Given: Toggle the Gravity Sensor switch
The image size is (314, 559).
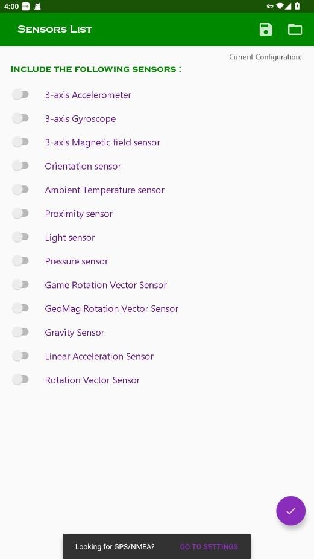Looking at the screenshot, I should (x=20, y=332).
